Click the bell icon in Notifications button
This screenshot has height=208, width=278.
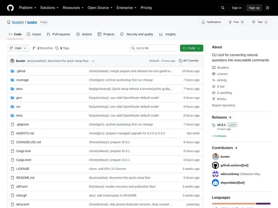(x=203, y=22)
